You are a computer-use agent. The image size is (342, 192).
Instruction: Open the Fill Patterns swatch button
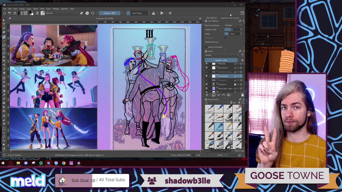click(25, 13)
